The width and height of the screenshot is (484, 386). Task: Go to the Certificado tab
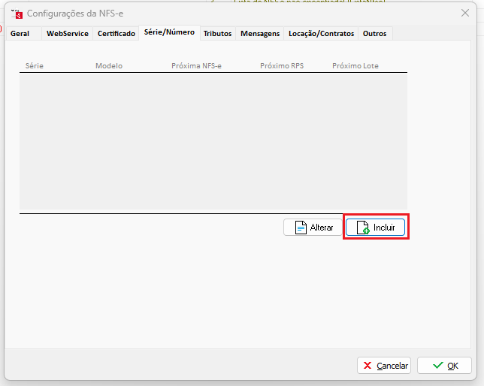116,34
